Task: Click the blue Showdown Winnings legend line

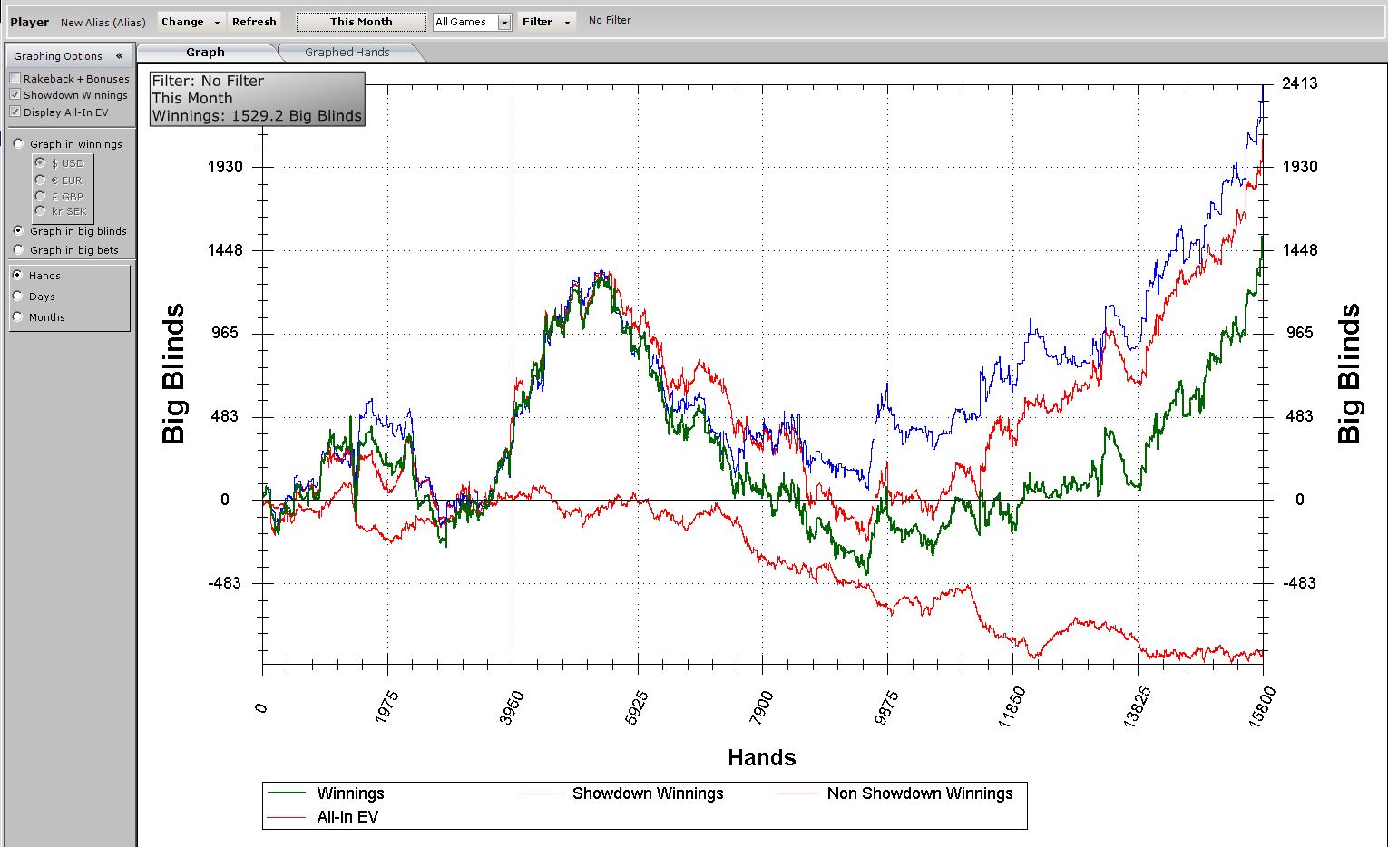Action: pyautogui.click(x=542, y=793)
